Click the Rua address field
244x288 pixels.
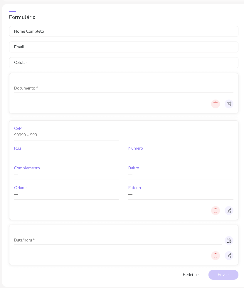pos(66,155)
